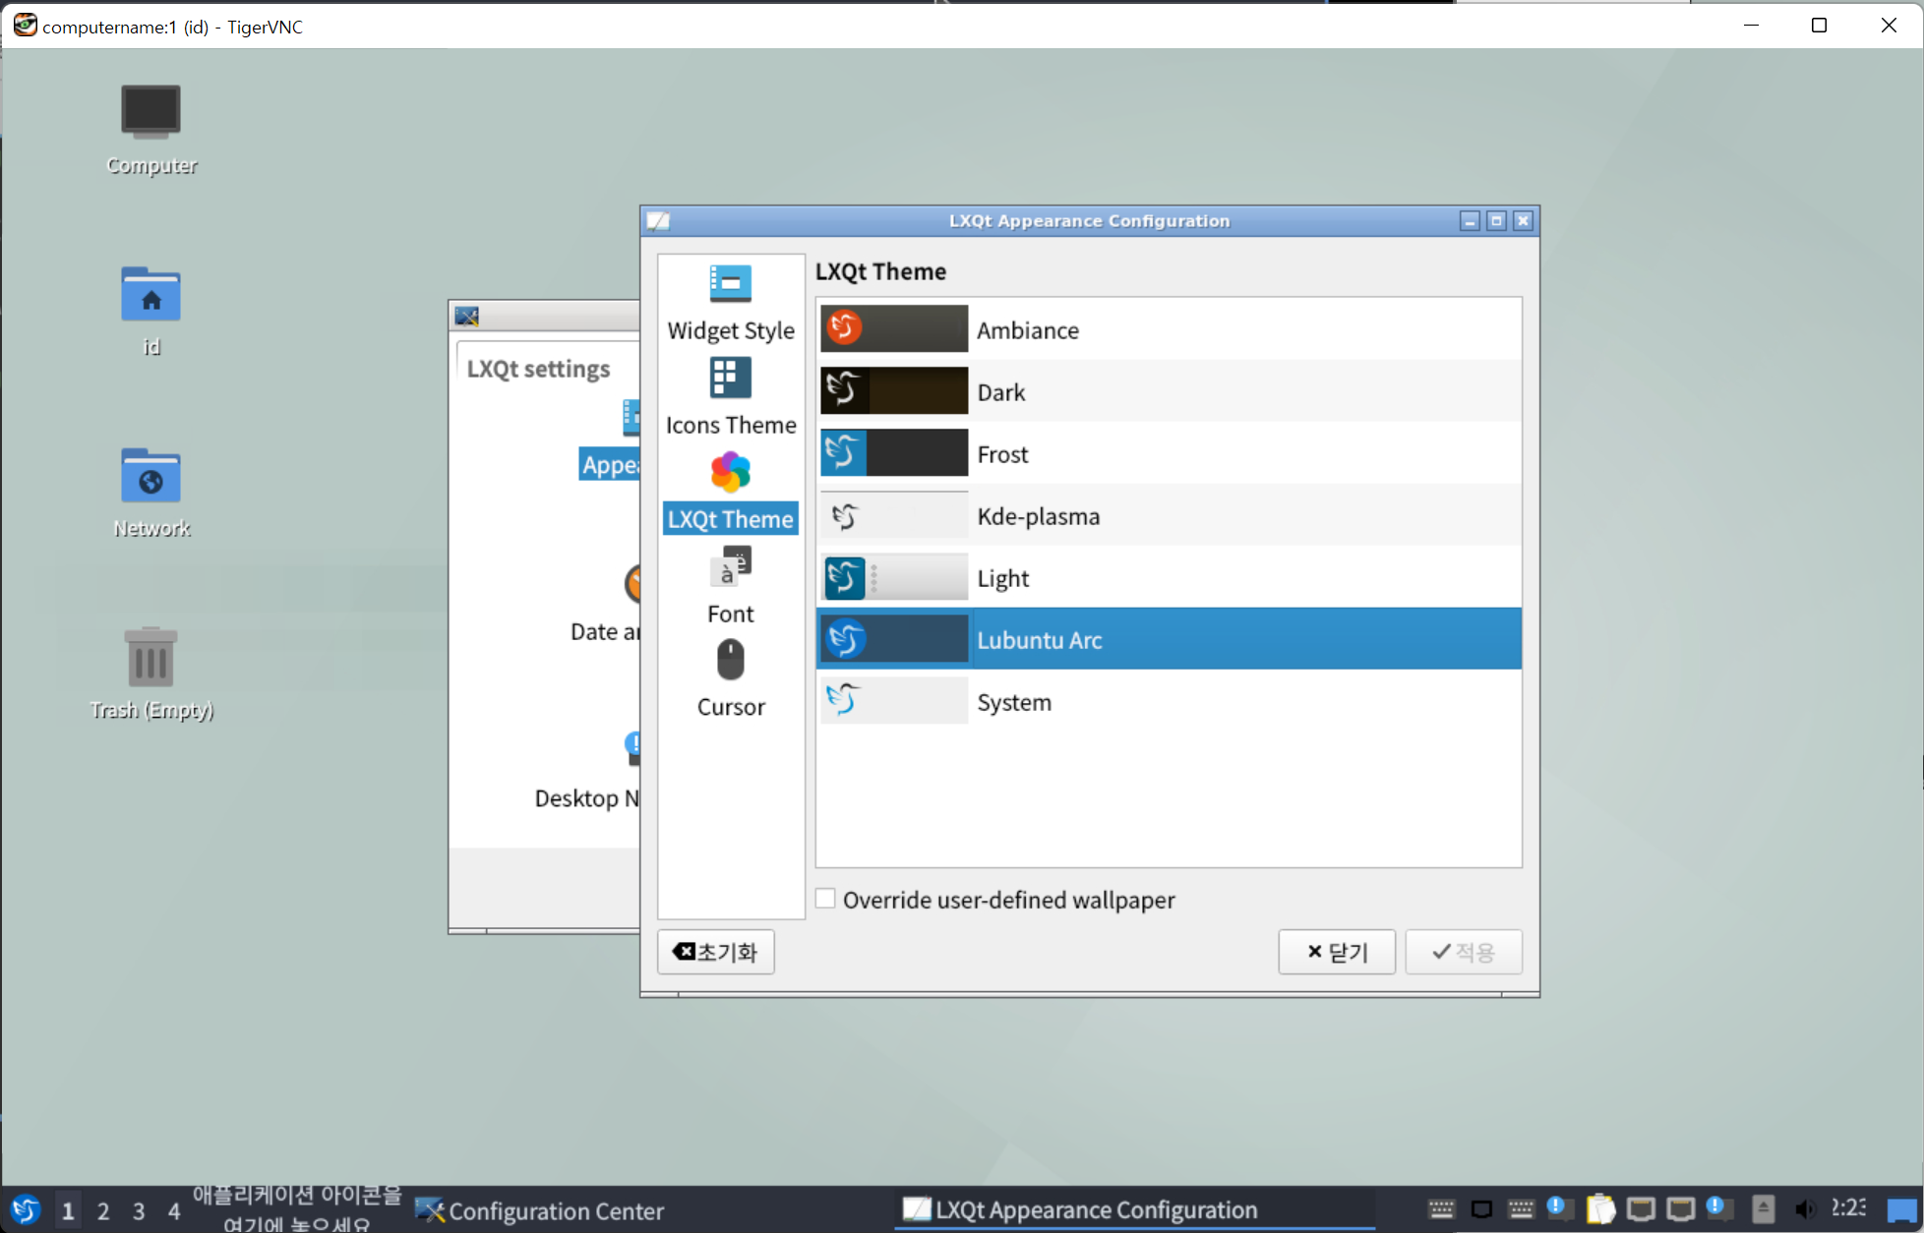The image size is (1924, 1233).
Task: Select the Lubuntu Arc theme
Action: click(x=1169, y=639)
